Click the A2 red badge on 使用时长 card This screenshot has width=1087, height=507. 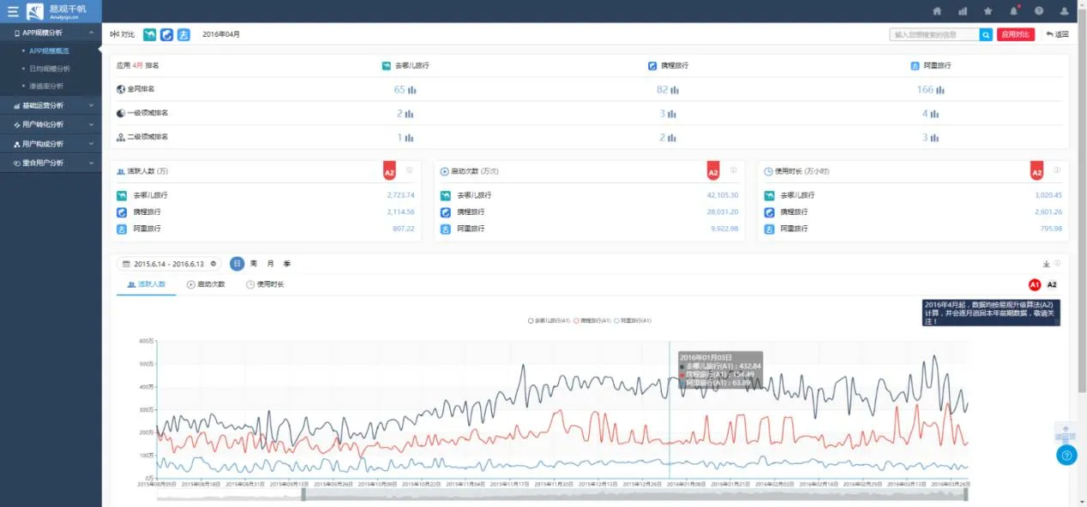(x=1036, y=171)
